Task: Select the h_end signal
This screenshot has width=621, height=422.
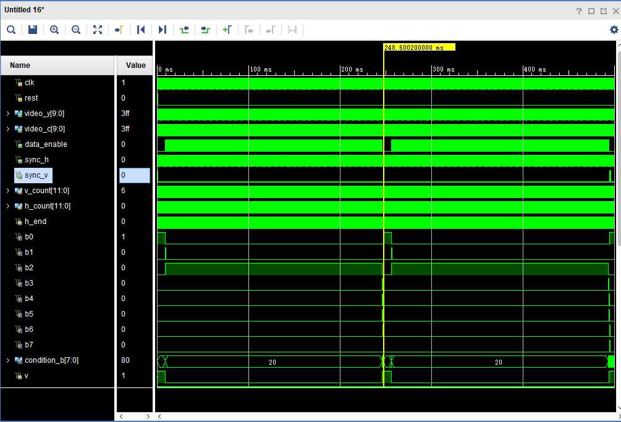Action: point(35,221)
